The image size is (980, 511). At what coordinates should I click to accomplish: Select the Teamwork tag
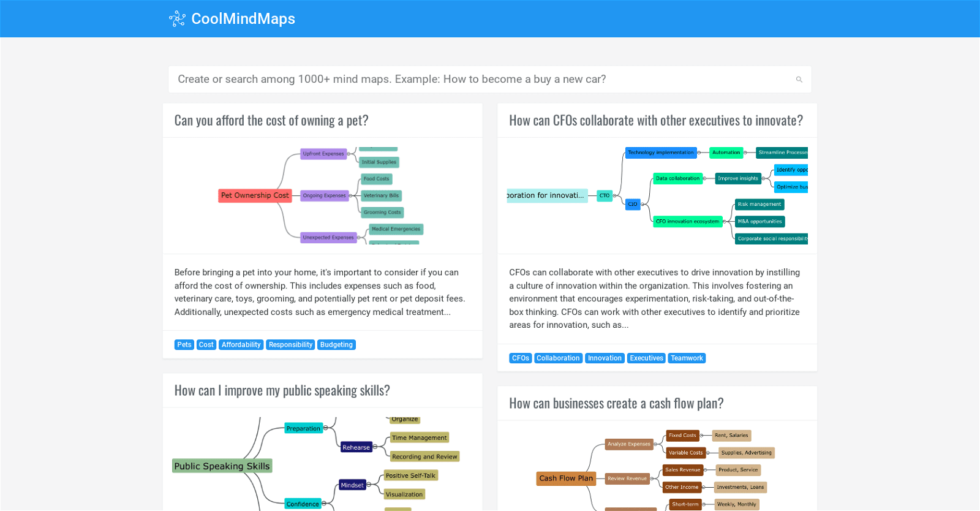pyautogui.click(x=687, y=358)
